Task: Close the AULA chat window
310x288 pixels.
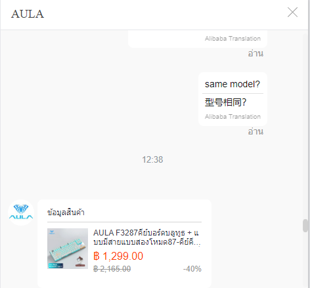Action: point(292,12)
